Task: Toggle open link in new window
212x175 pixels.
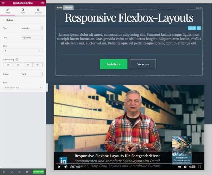Action: 39,51
